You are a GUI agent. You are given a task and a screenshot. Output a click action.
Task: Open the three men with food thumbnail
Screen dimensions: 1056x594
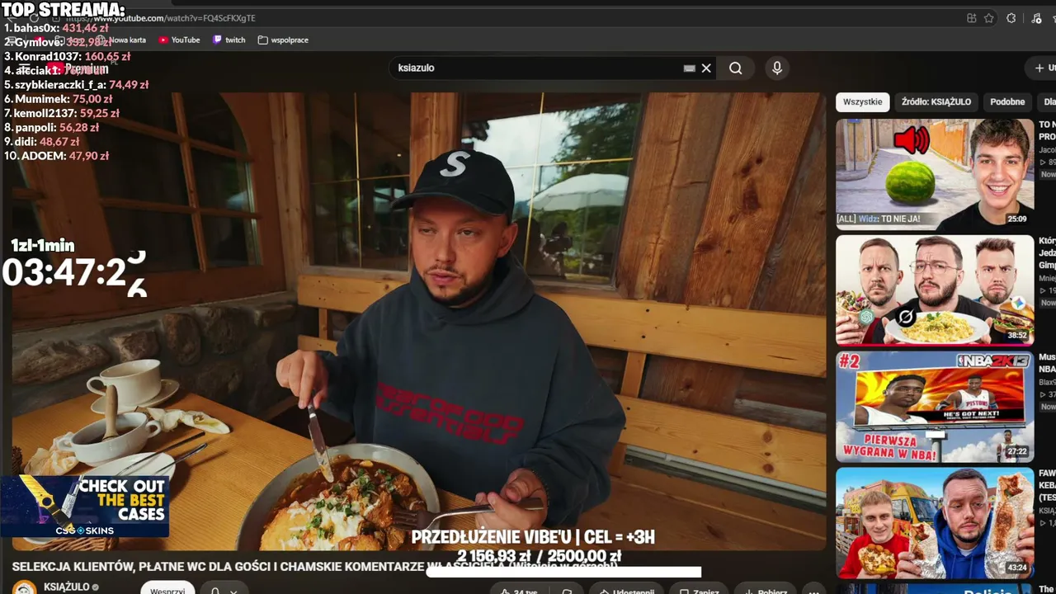pos(935,290)
